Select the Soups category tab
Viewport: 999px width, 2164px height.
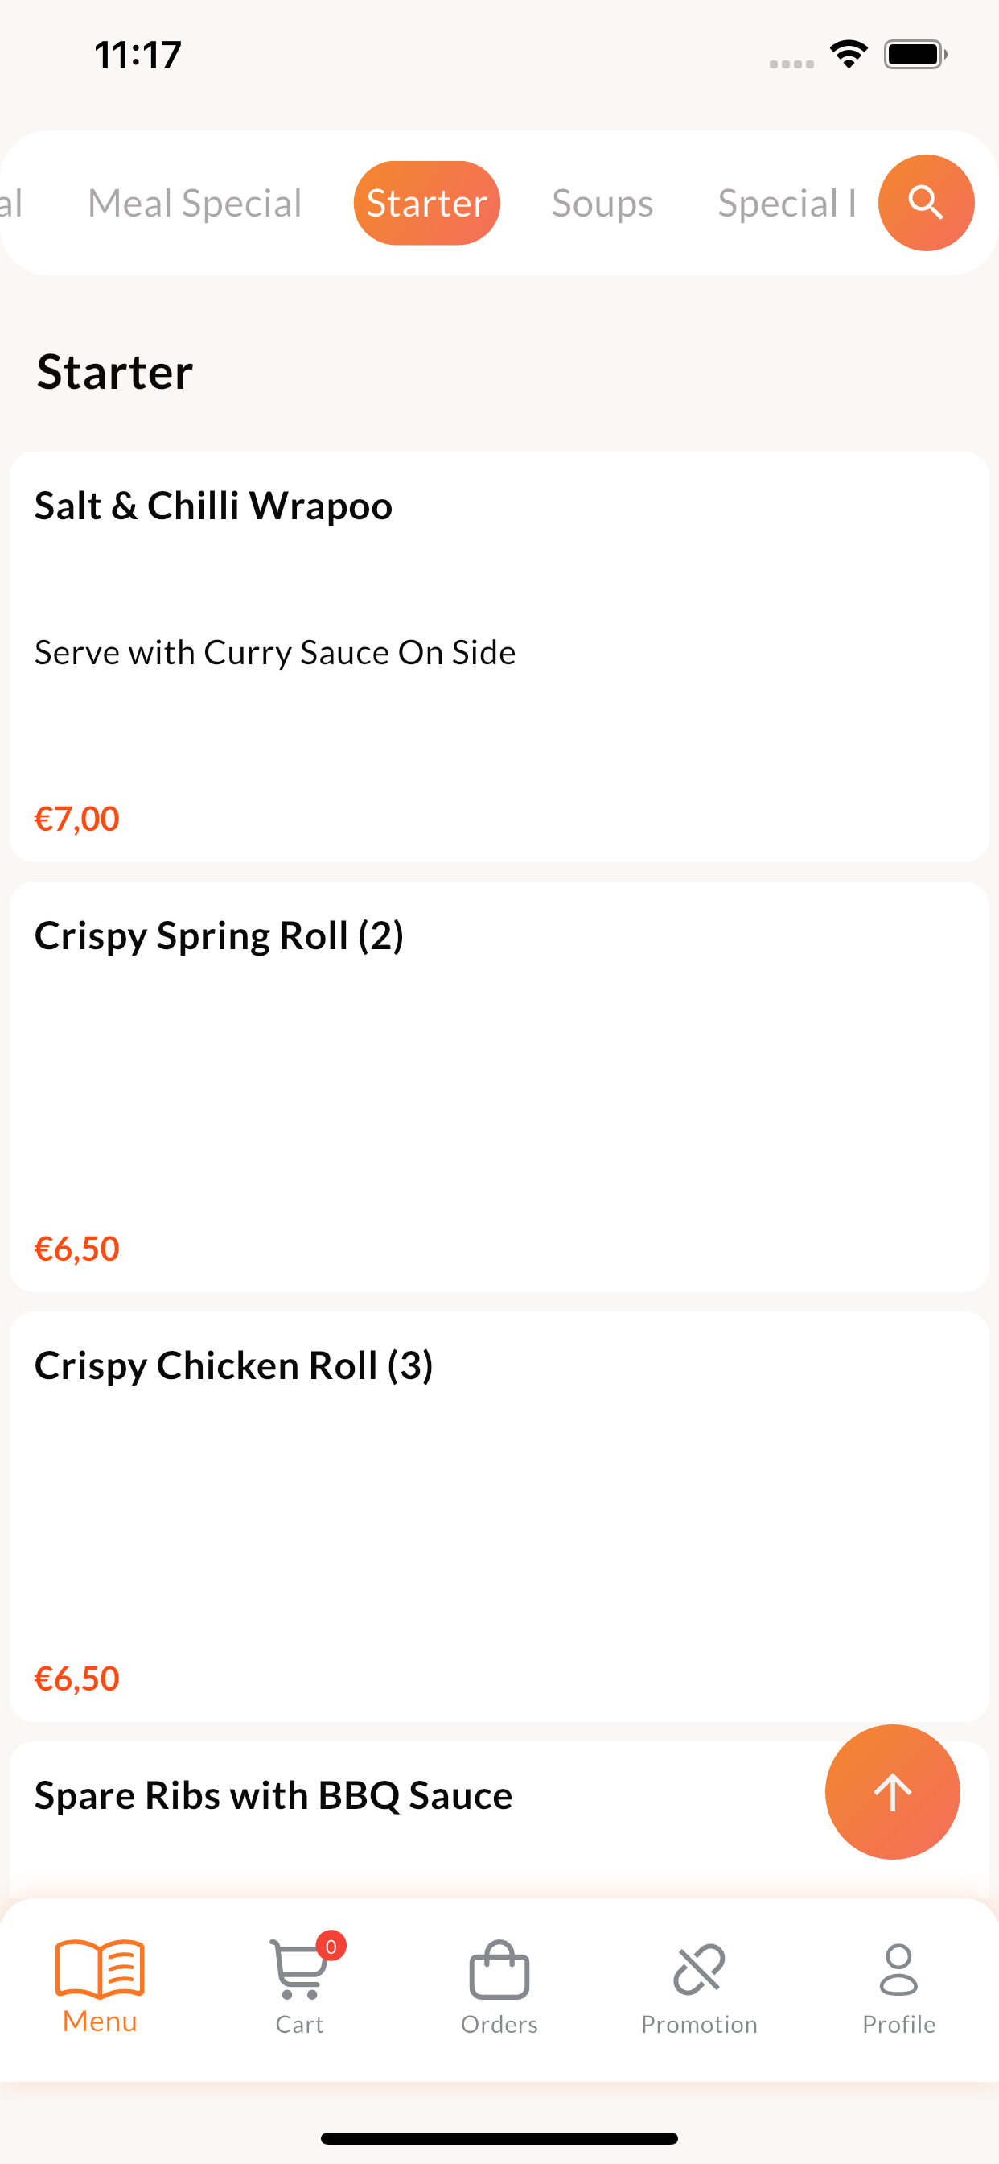click(602, 202)
